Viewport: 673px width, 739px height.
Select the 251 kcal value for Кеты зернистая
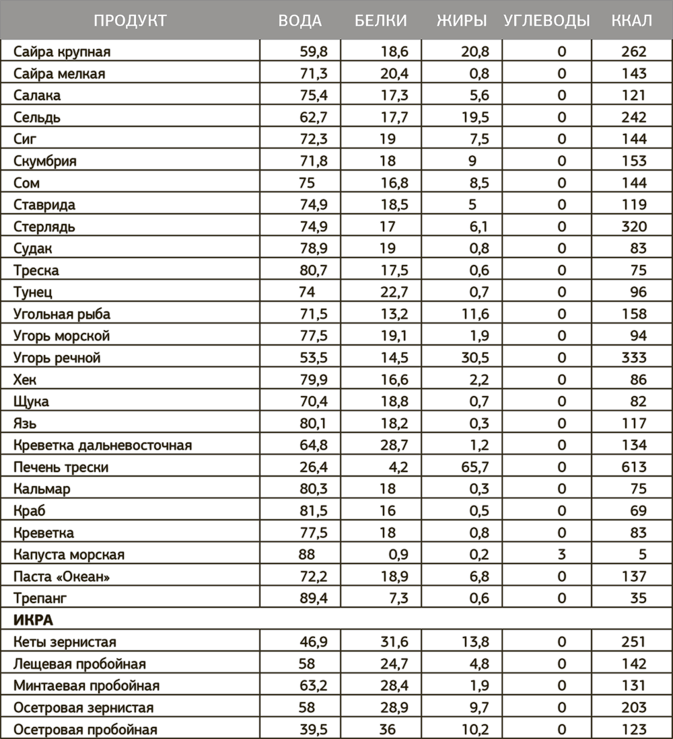634,642
